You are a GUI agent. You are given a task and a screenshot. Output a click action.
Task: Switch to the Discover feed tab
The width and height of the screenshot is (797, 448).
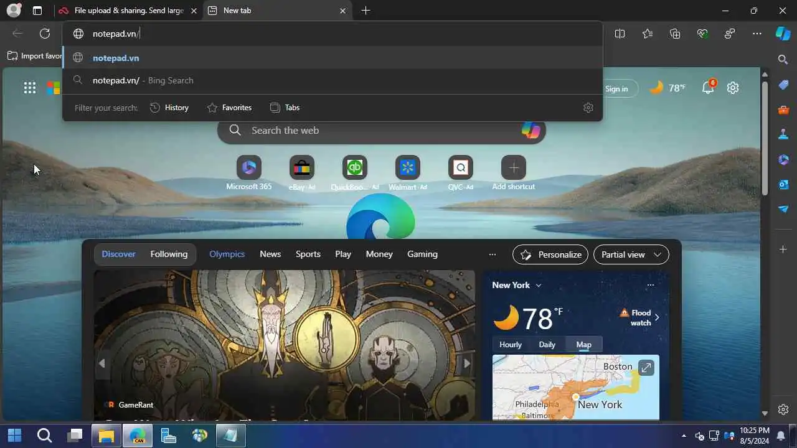(x=118, y=254)
